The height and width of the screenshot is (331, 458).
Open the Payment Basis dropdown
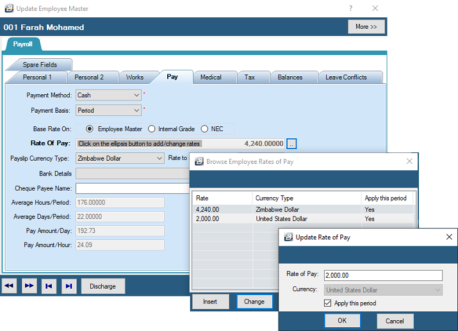(x=108, y=110)
